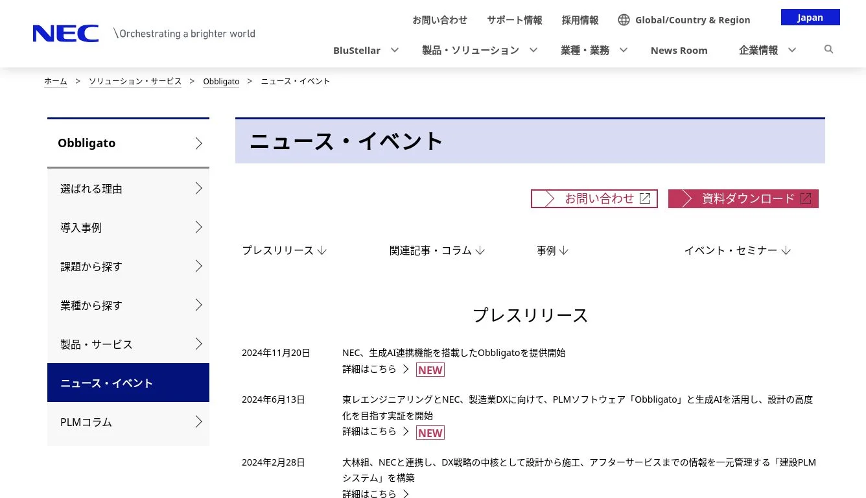Click the NEW badge on the 2024年11月20日 item
The width and height of the screenshot is (866, 498).
(430, 370)
